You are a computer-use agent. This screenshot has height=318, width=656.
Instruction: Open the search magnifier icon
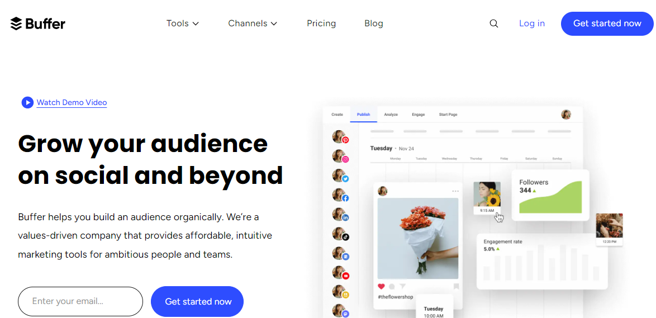click(493, 23)
